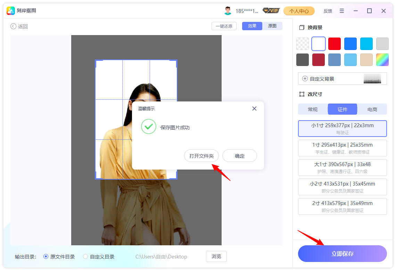Screen dimensions: 396x271
Task: Click the VIP crown badge
Action: pos(271,11)
